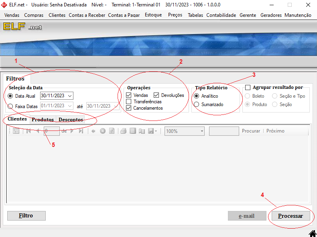Switch to print layout view

click(133, 131)
